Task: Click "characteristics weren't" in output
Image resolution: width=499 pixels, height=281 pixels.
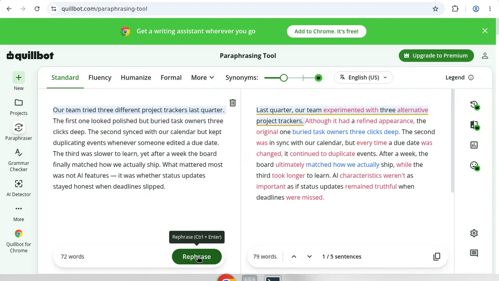Action: click(372, 175)
